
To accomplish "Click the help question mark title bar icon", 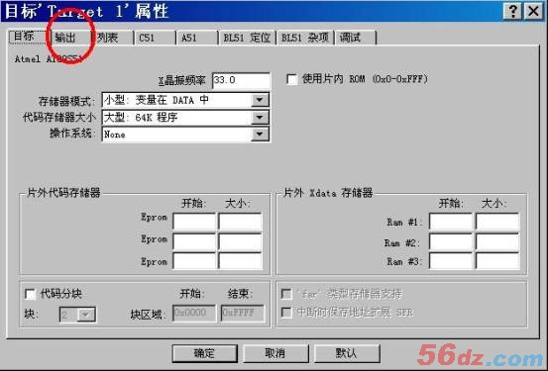I will click(x=512, y=11).
